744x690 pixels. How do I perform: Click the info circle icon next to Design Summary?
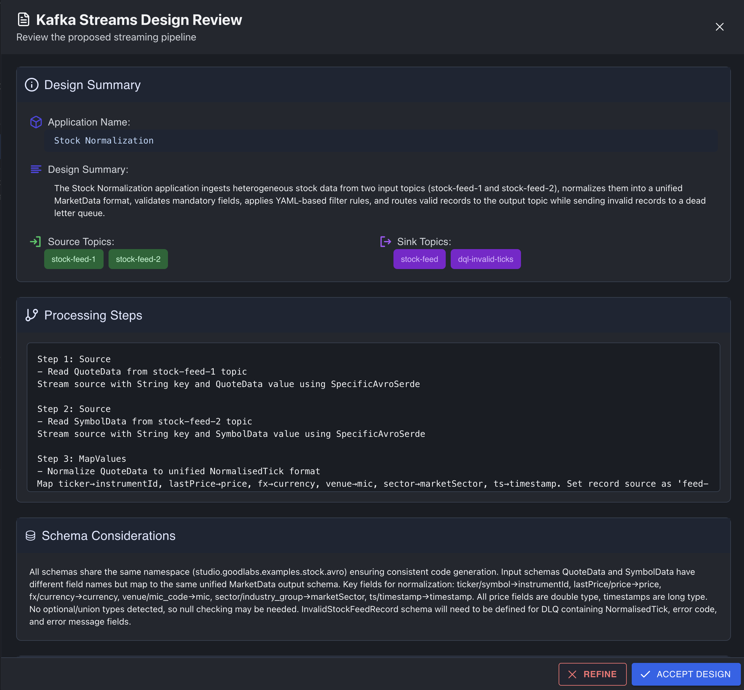pyautogui.click(x=32, y=85)
